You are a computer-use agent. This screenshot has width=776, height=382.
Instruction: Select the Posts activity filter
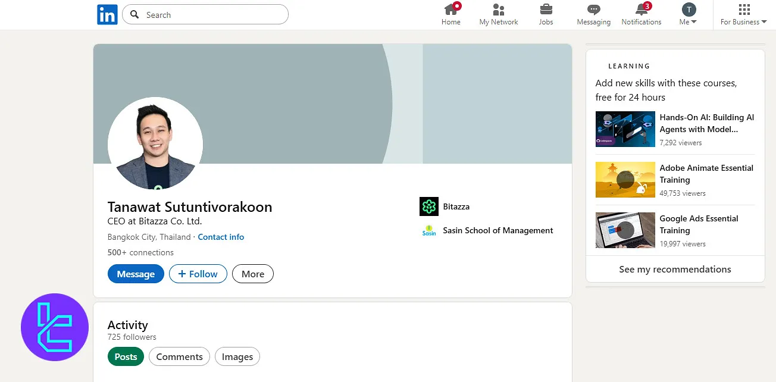(x=126, y=357)
